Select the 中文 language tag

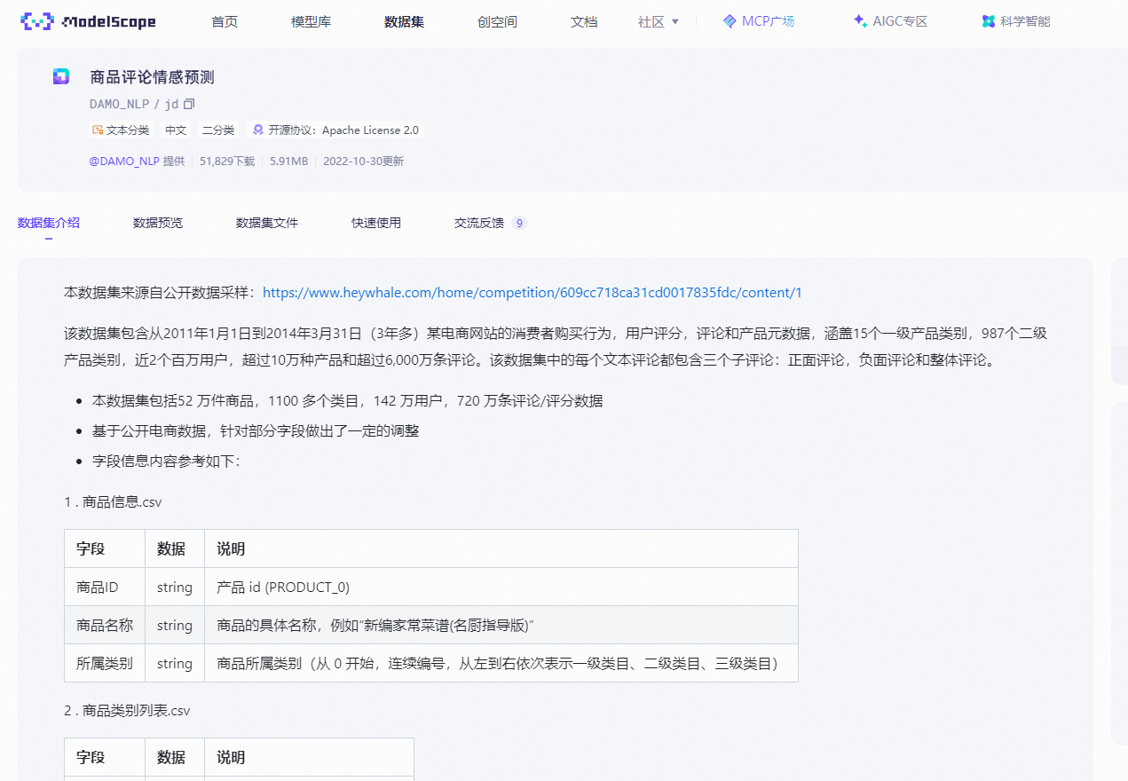[x=175, y=130]
